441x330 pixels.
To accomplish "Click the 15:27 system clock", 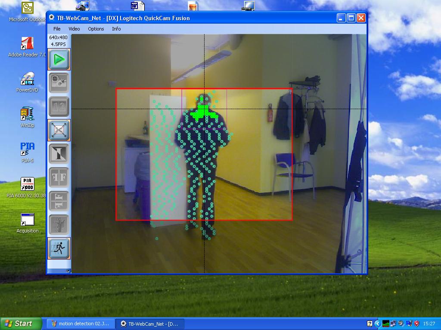I will coord(429,324).
